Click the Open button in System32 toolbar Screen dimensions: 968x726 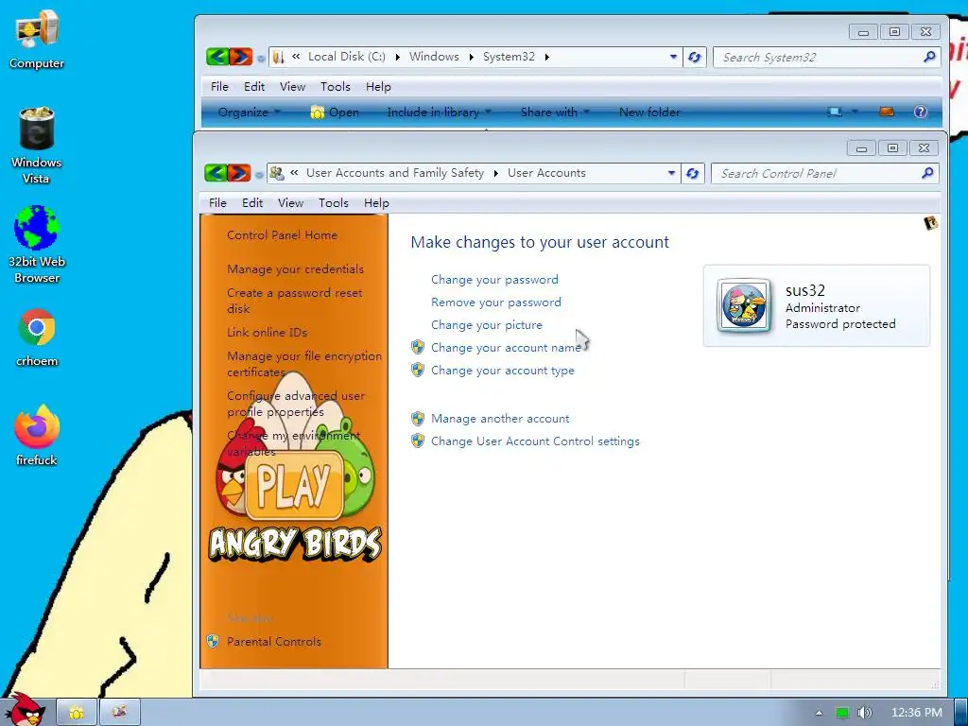click(x=336, y=112)
